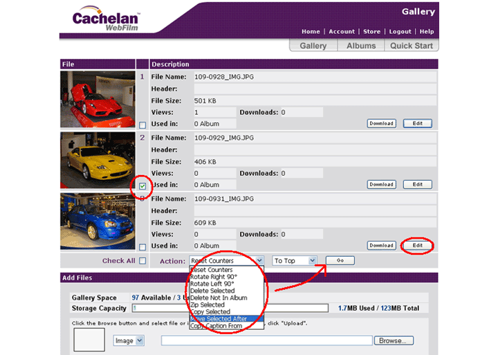Tick the checkbox for image 1

(x=142, y=125)
